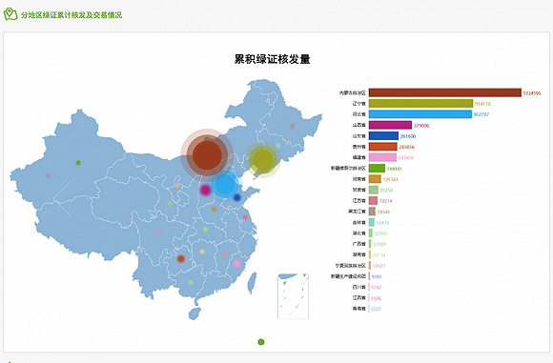
Task: Click the small green Xinjiang dot on the map
Action: pyautogui.click(x=78, y=163)
